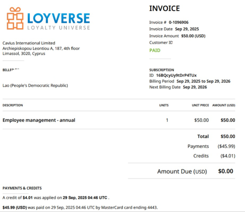The width and height of the screenshot is (245, 212).
Task: Click the Invoice Date Sep 29, 2025
Action: [x=187, y=29]
